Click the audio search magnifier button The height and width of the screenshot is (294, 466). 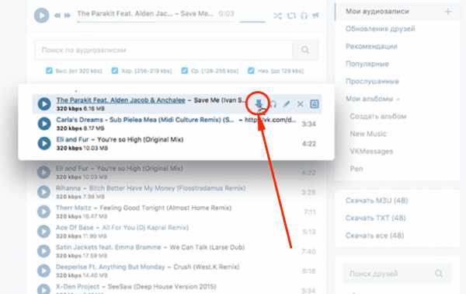(305, 50)
